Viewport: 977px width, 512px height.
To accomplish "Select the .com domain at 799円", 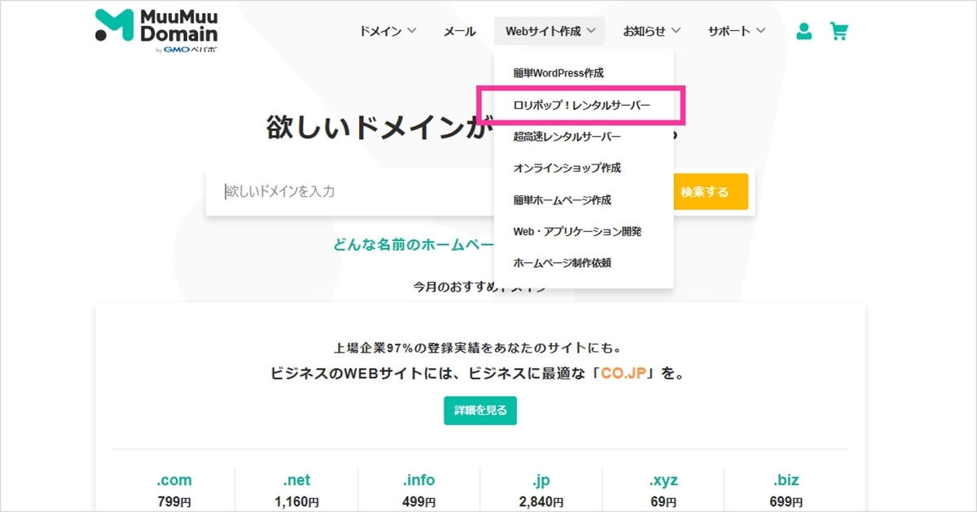I will tap(174, 490).
